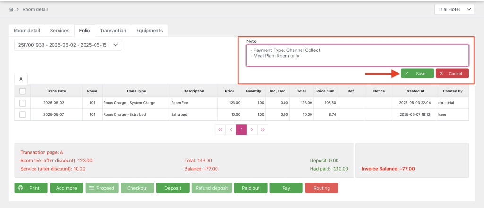
Task: Save the note
Action: (417, 74)
